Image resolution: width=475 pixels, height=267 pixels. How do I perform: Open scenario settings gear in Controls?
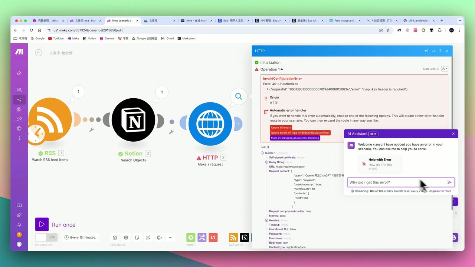tap(126, 237)
